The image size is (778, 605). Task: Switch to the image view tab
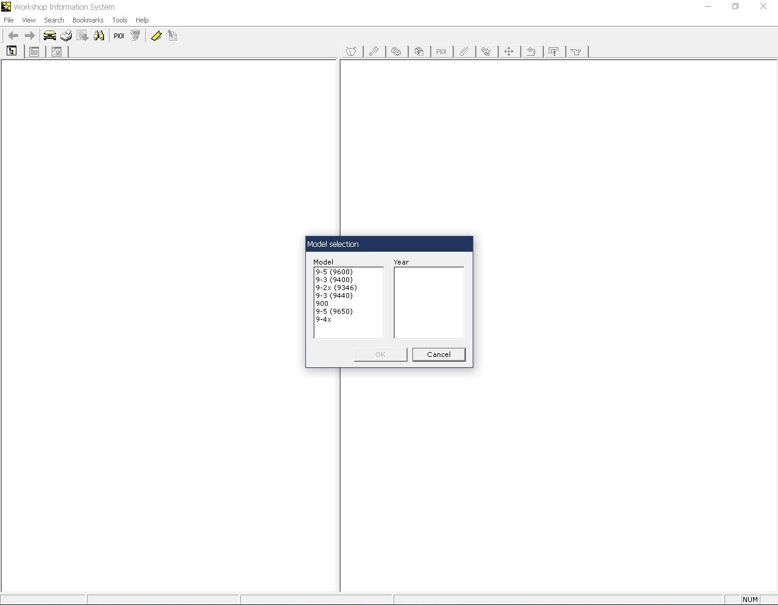tap(57, 52)
